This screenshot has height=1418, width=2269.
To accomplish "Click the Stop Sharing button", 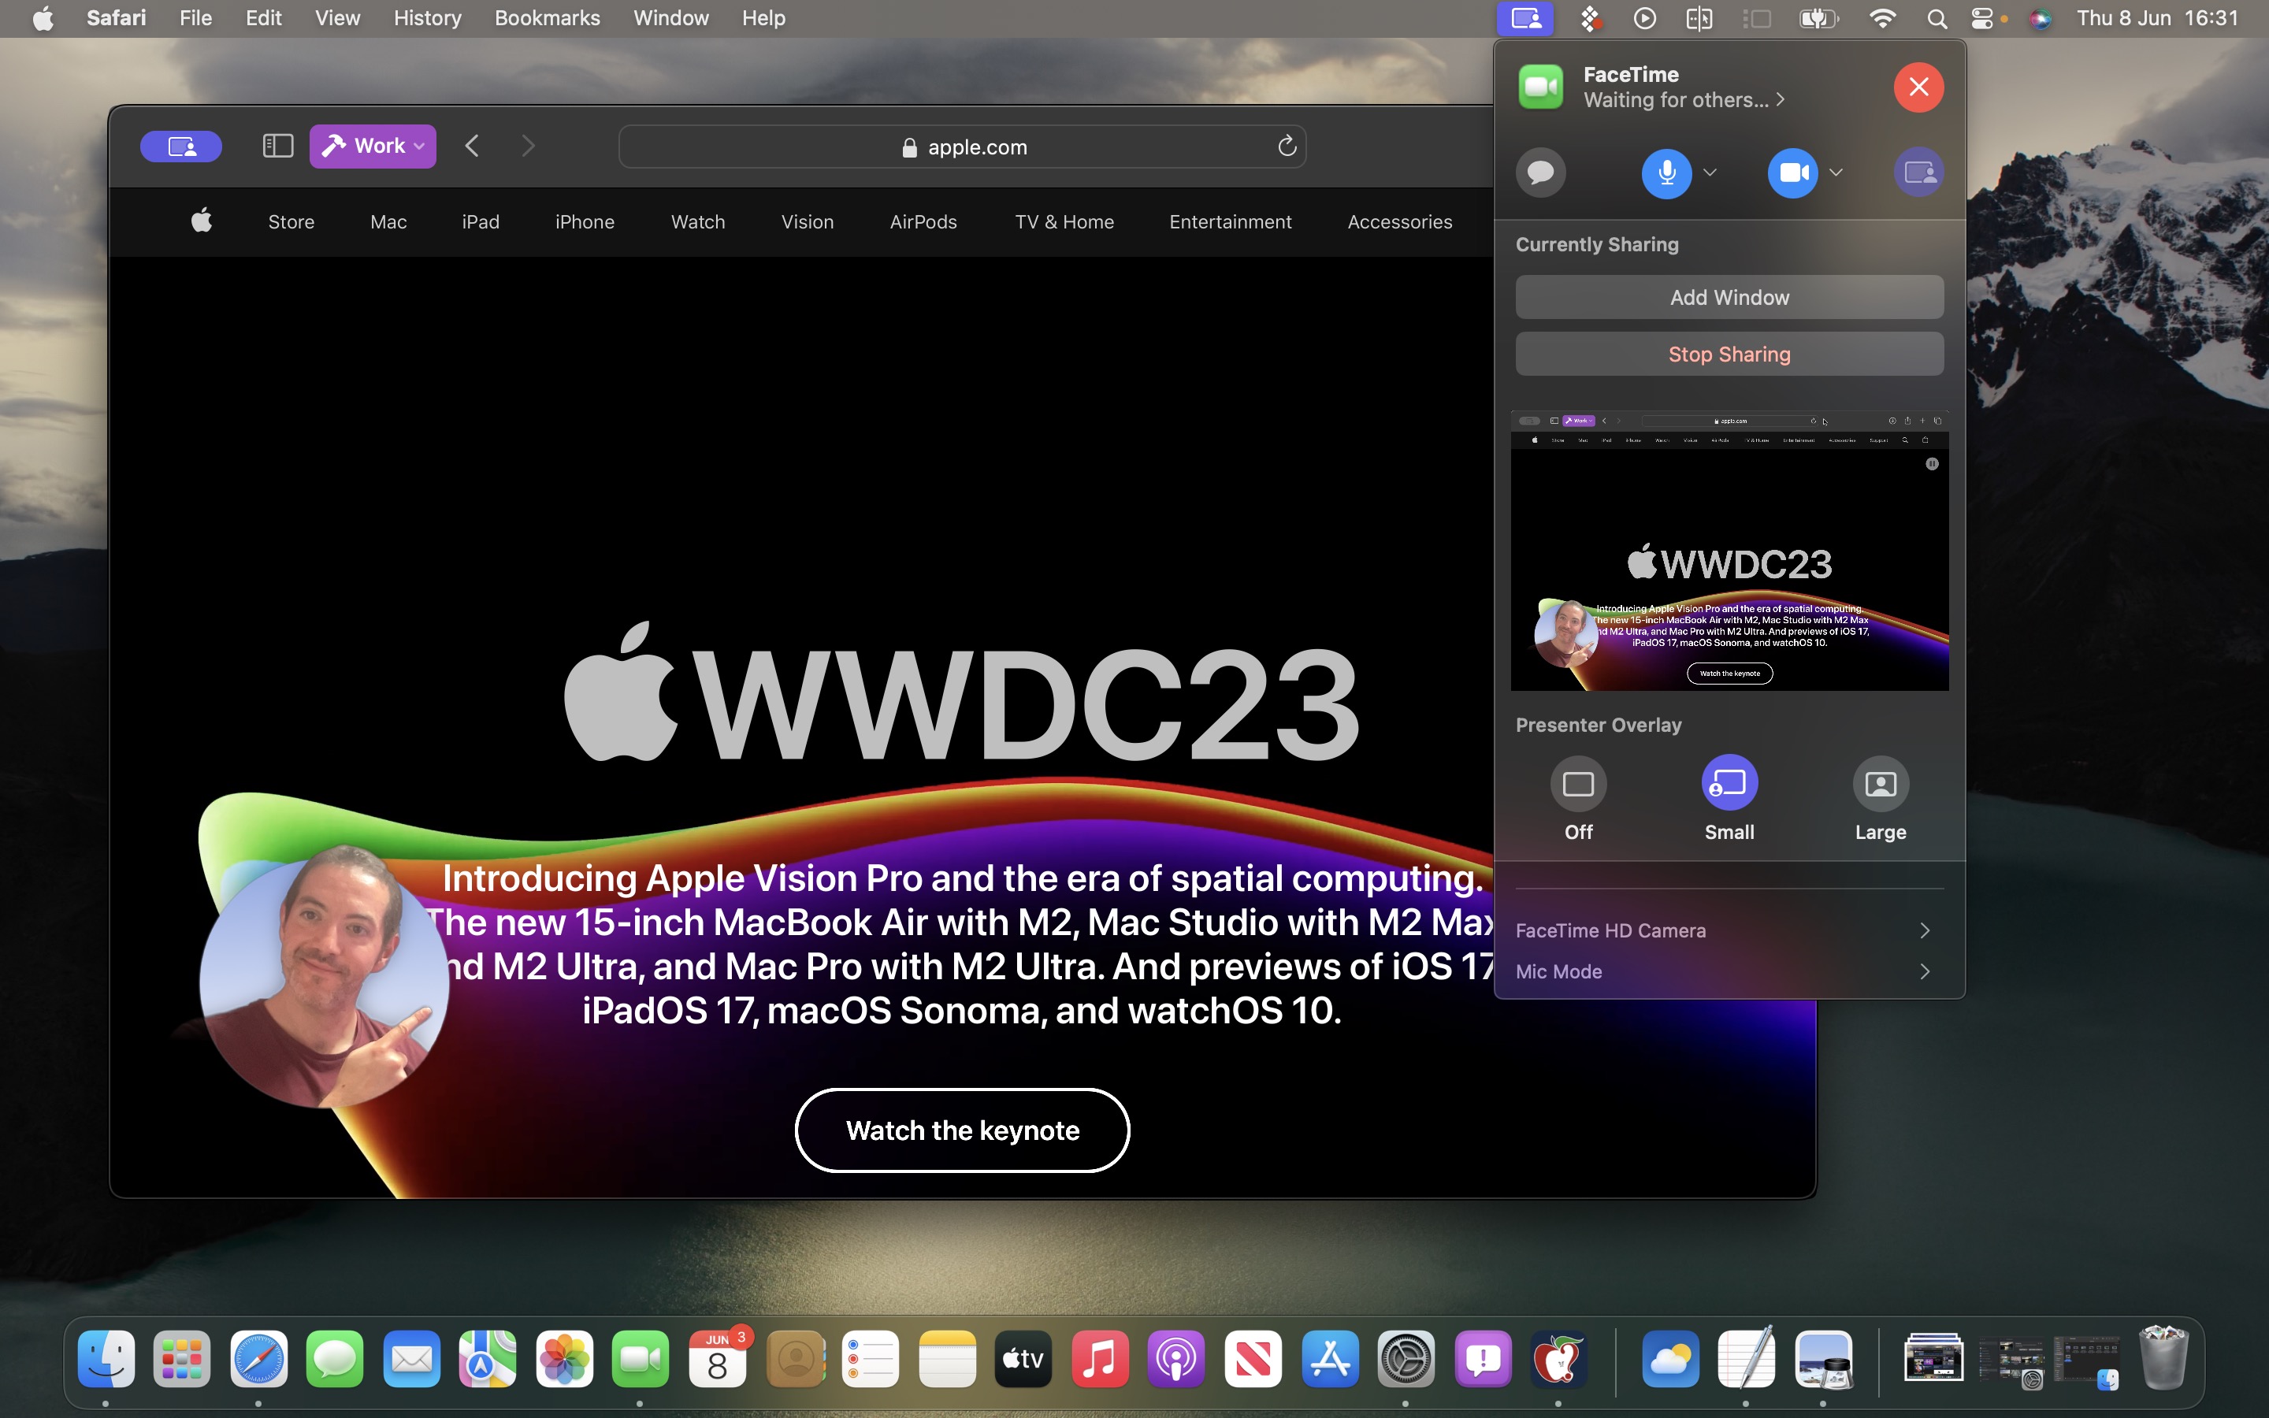I will [1729, 353].
